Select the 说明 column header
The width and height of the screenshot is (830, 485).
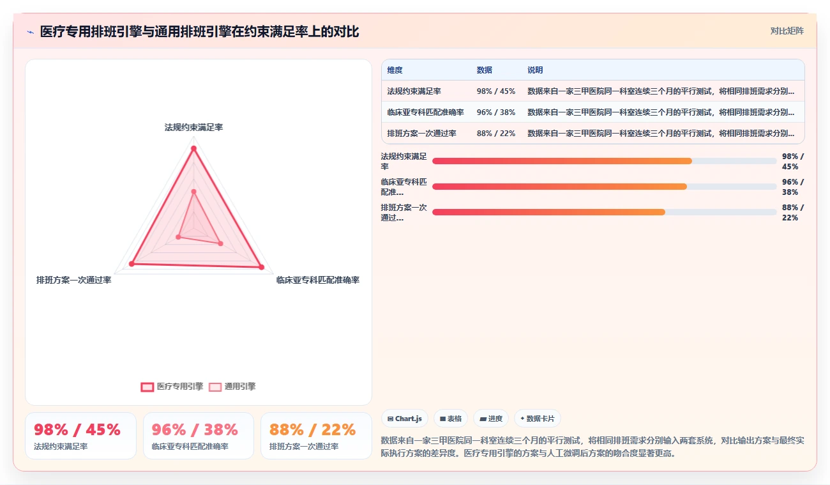535,70
